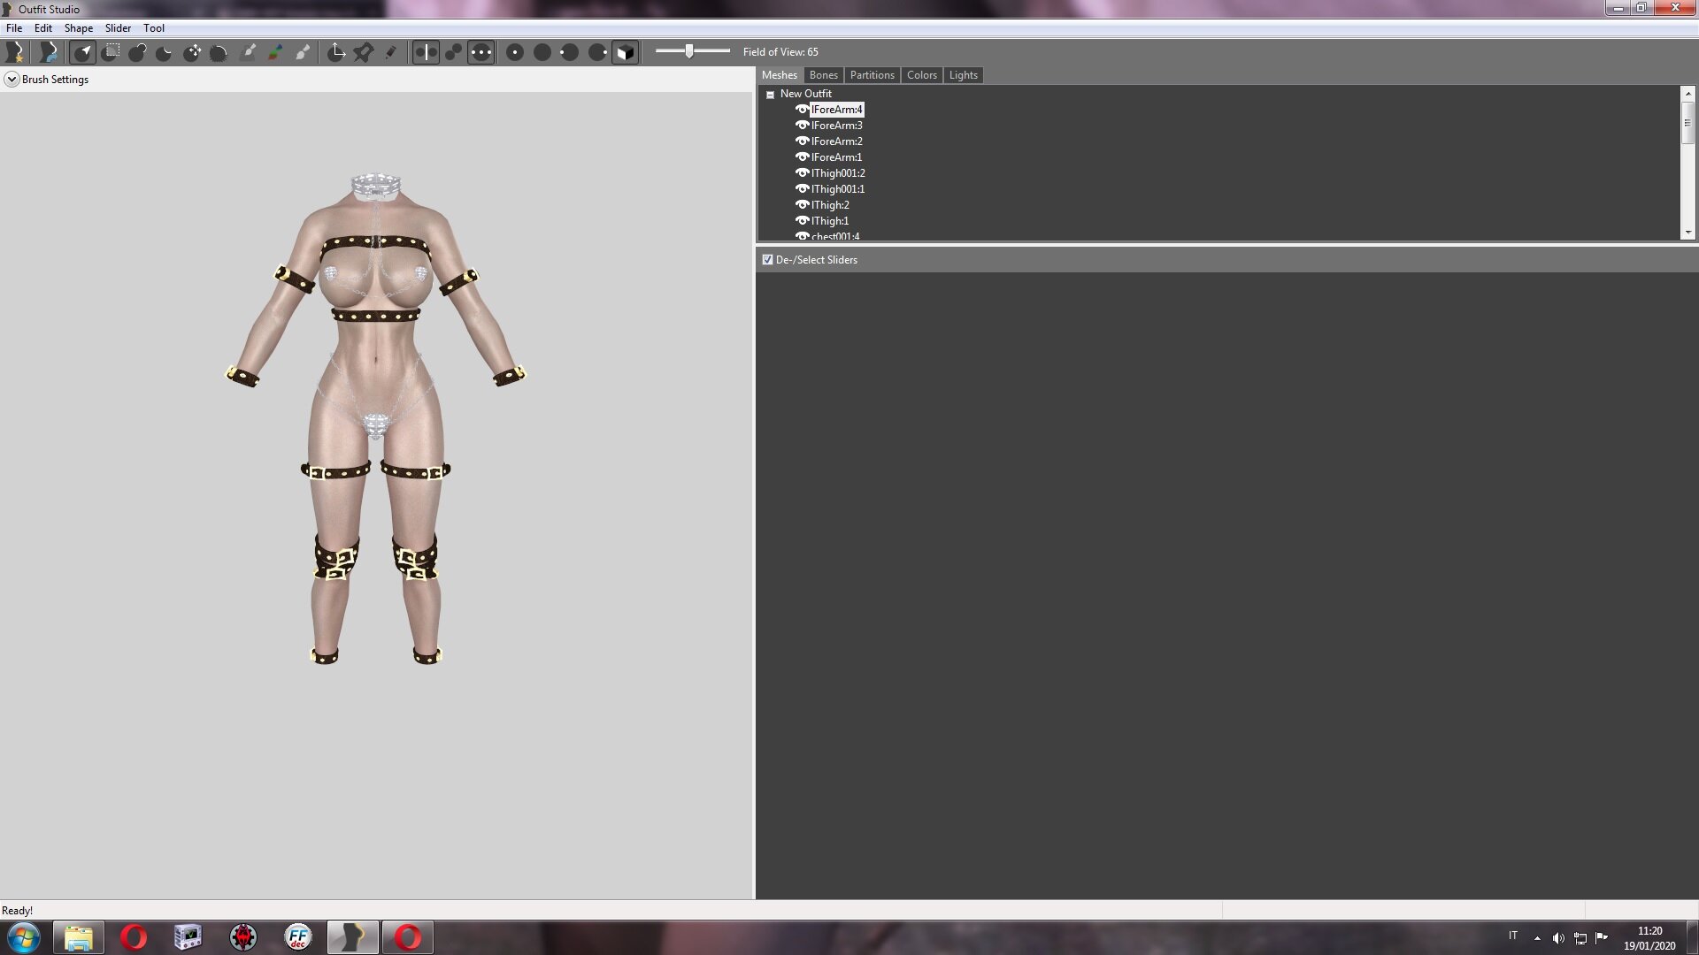Toggle the De-/Select Sliders checkbox
The image size is (1699, 955).
pos(767,260)
